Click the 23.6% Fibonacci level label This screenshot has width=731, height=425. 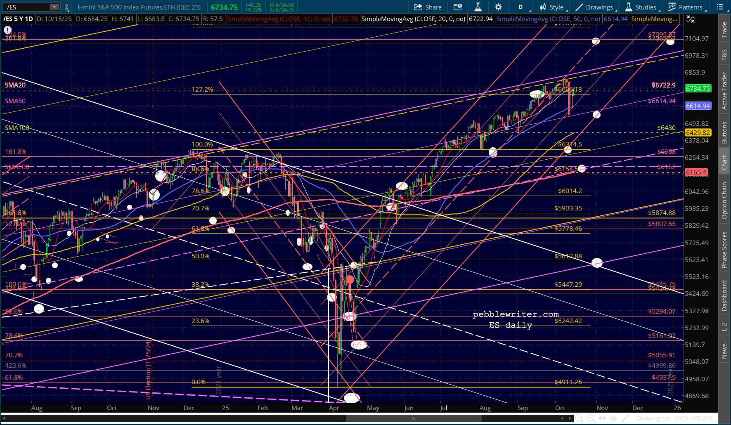pyautogui.click(x=201, y=321)
